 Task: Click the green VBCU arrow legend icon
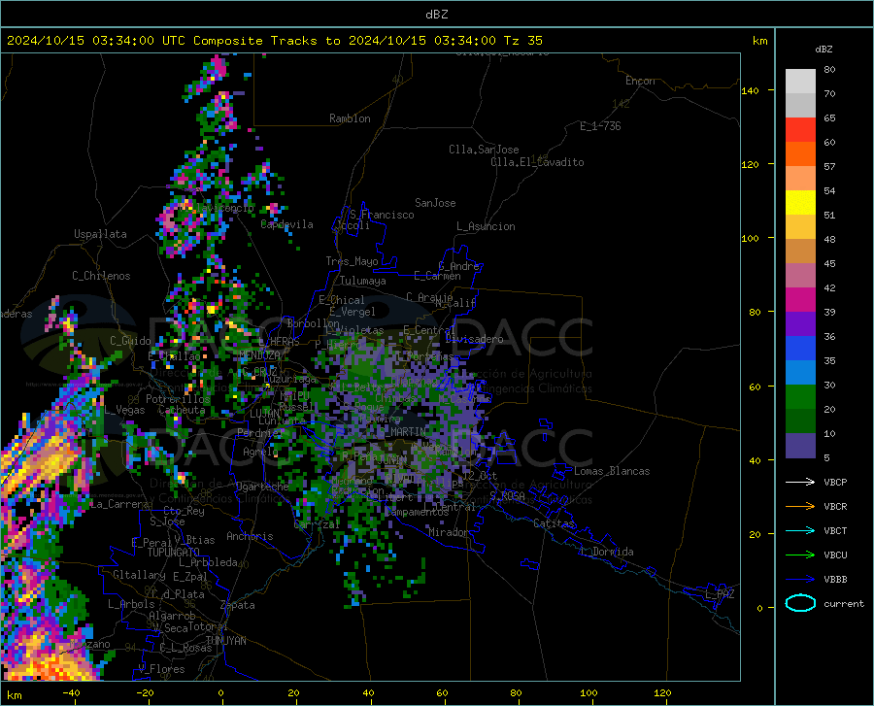pos(800,555)
